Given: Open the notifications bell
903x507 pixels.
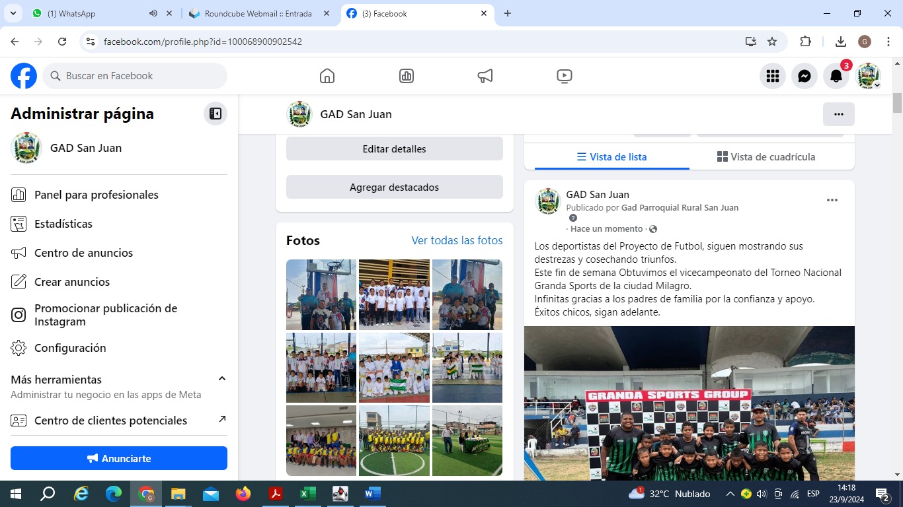Looking at the screenshot, I should point(836,76).
